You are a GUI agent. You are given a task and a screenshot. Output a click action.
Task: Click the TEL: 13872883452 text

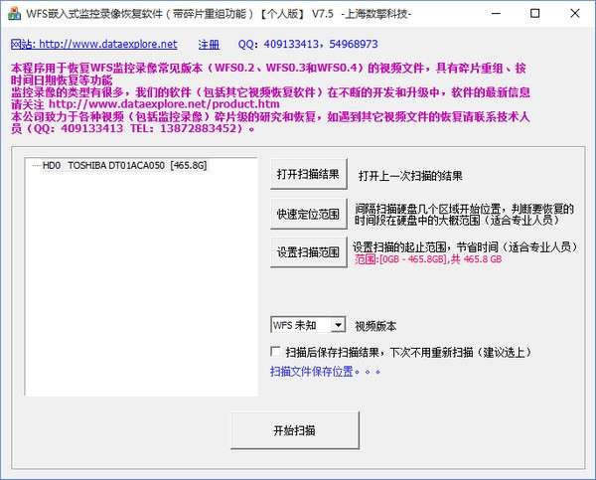pos(184,128)
